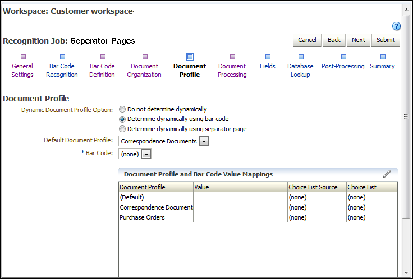Click the General Settings train stop square

click(x=23, y=57)
